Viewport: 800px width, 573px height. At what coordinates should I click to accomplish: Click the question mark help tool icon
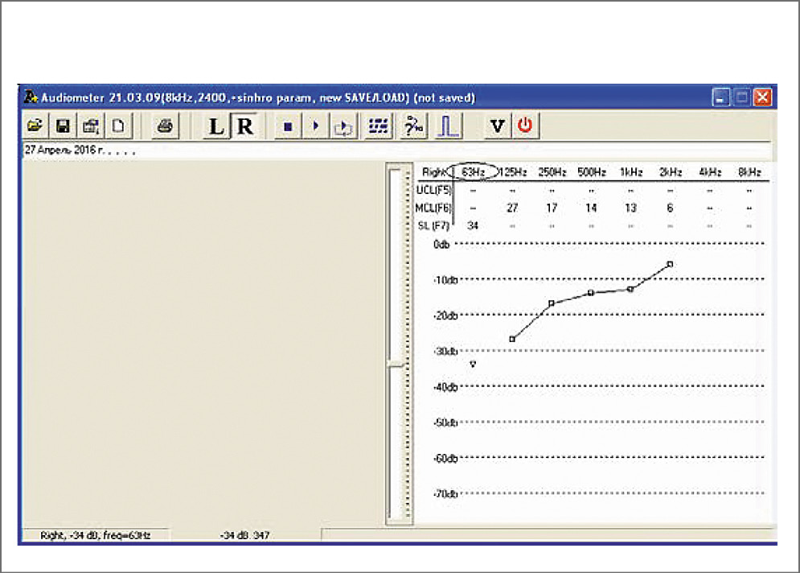(413, 126)
